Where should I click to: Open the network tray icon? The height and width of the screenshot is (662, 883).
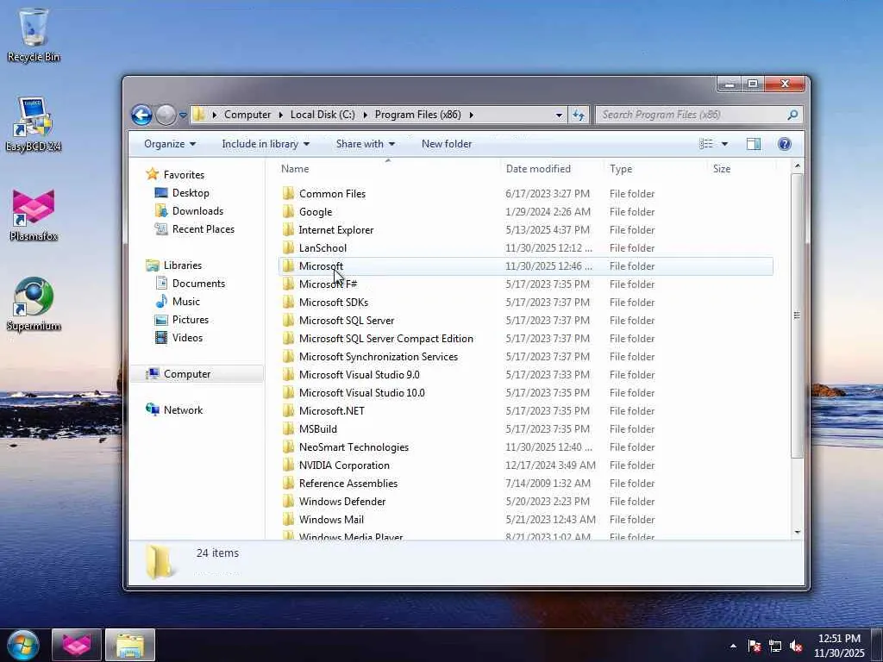(775, 646)
